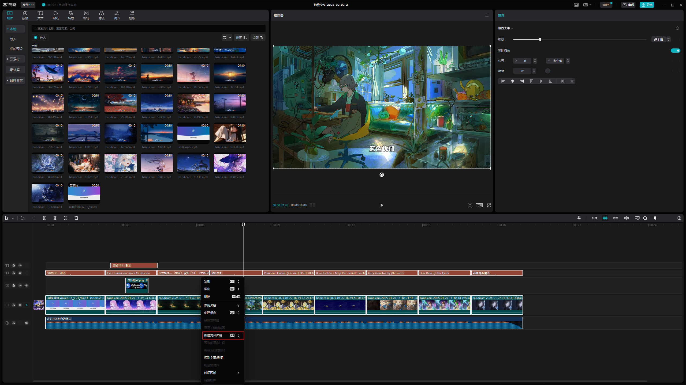
Task: Toggle the 等比缩放 proportional scale switch
Action: pos(675,51)
